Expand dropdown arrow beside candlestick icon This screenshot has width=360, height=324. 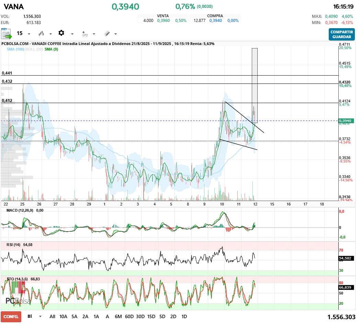click(50, 34)
